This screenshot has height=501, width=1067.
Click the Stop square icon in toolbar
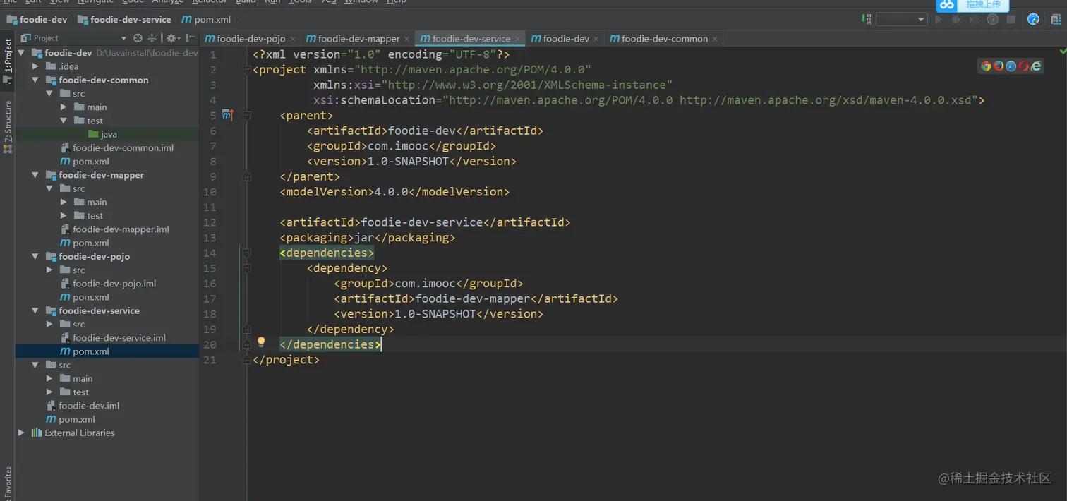tap(1011, 20)
